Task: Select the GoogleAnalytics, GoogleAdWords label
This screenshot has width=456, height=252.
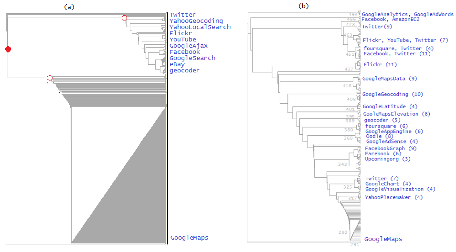Action: 407,14
